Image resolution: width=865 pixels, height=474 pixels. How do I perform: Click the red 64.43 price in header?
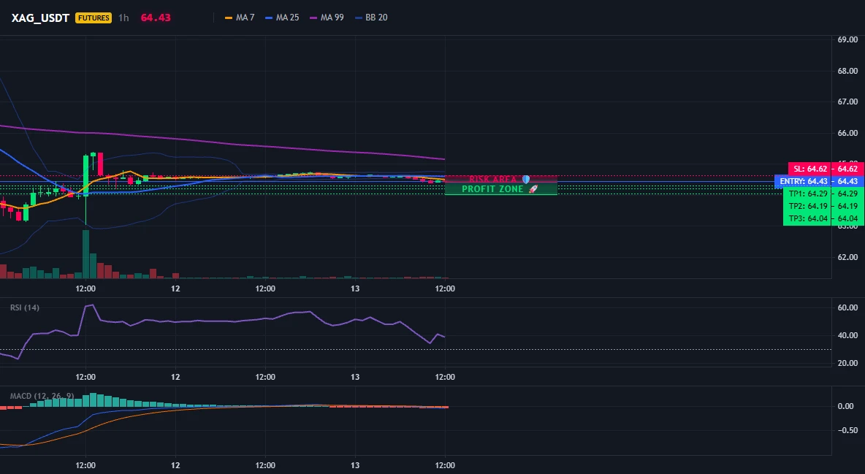tap(156, 18)
